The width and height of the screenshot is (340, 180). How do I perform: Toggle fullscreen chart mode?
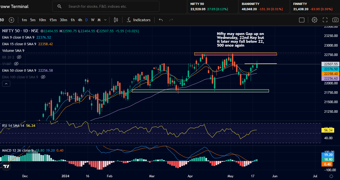tap(325, 20)
